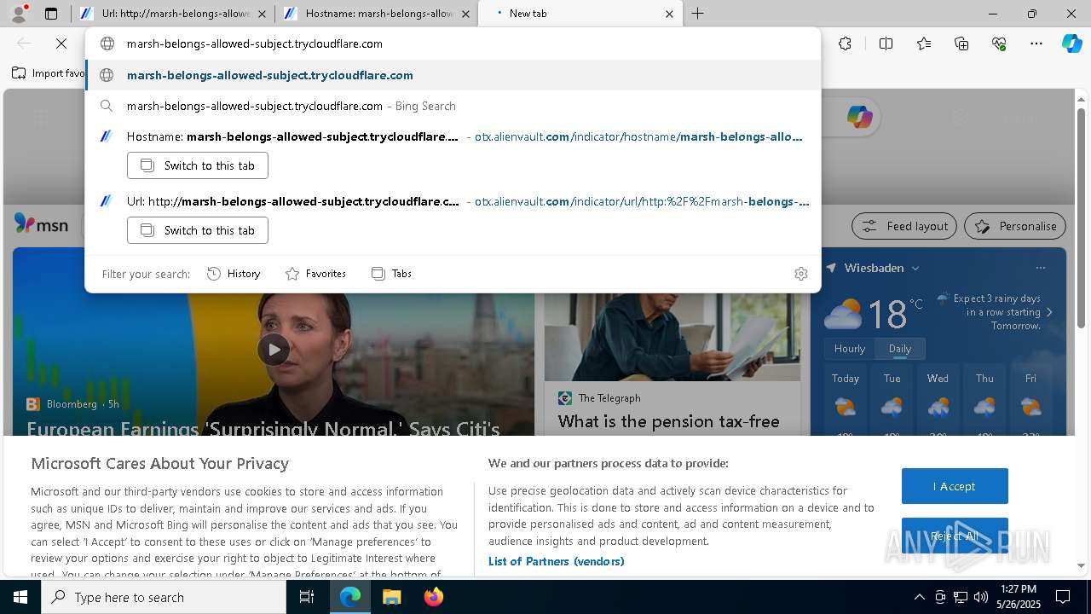Stop loading page with X button

click(61, 43)
